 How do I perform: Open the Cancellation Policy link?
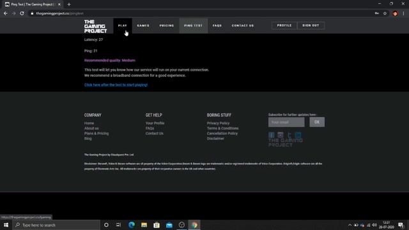(x=222, y=134)
